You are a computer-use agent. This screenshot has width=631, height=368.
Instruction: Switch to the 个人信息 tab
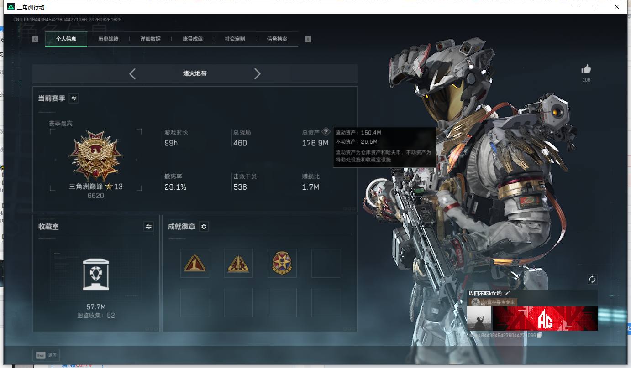coord(66,39)
